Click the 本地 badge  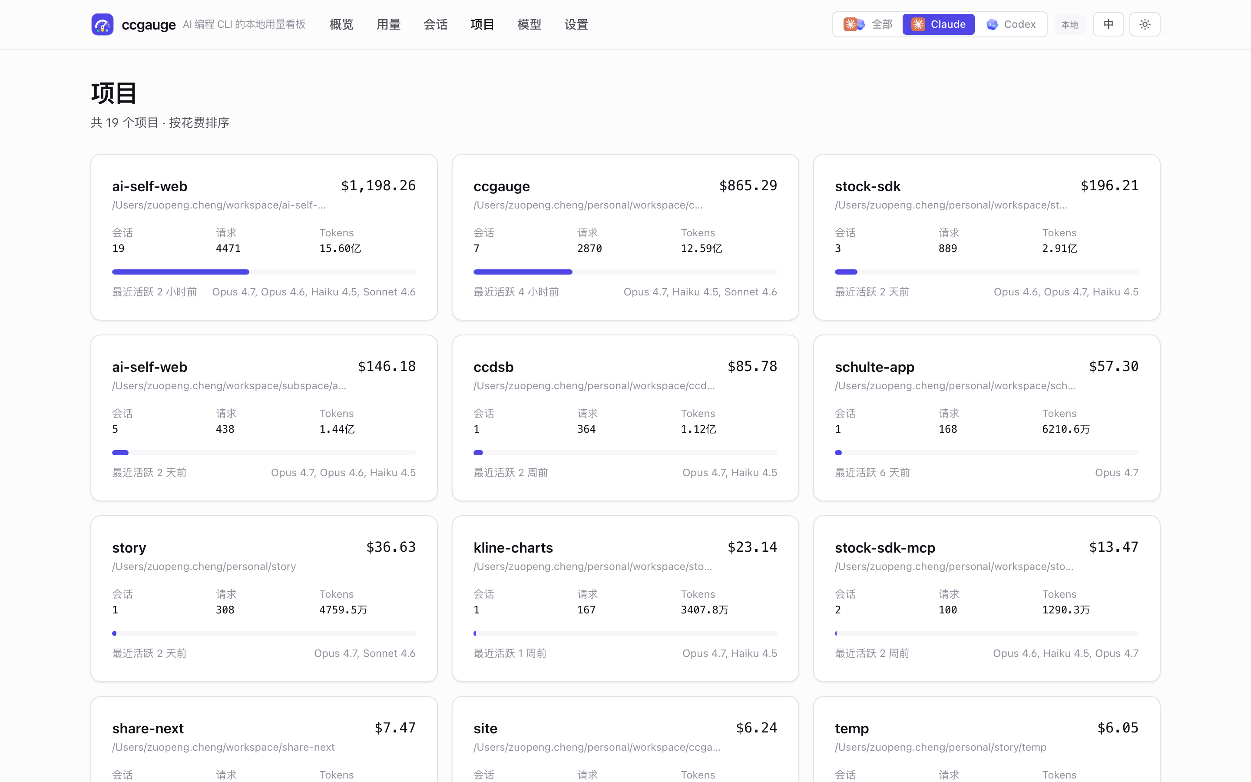tap(1069, 24)
